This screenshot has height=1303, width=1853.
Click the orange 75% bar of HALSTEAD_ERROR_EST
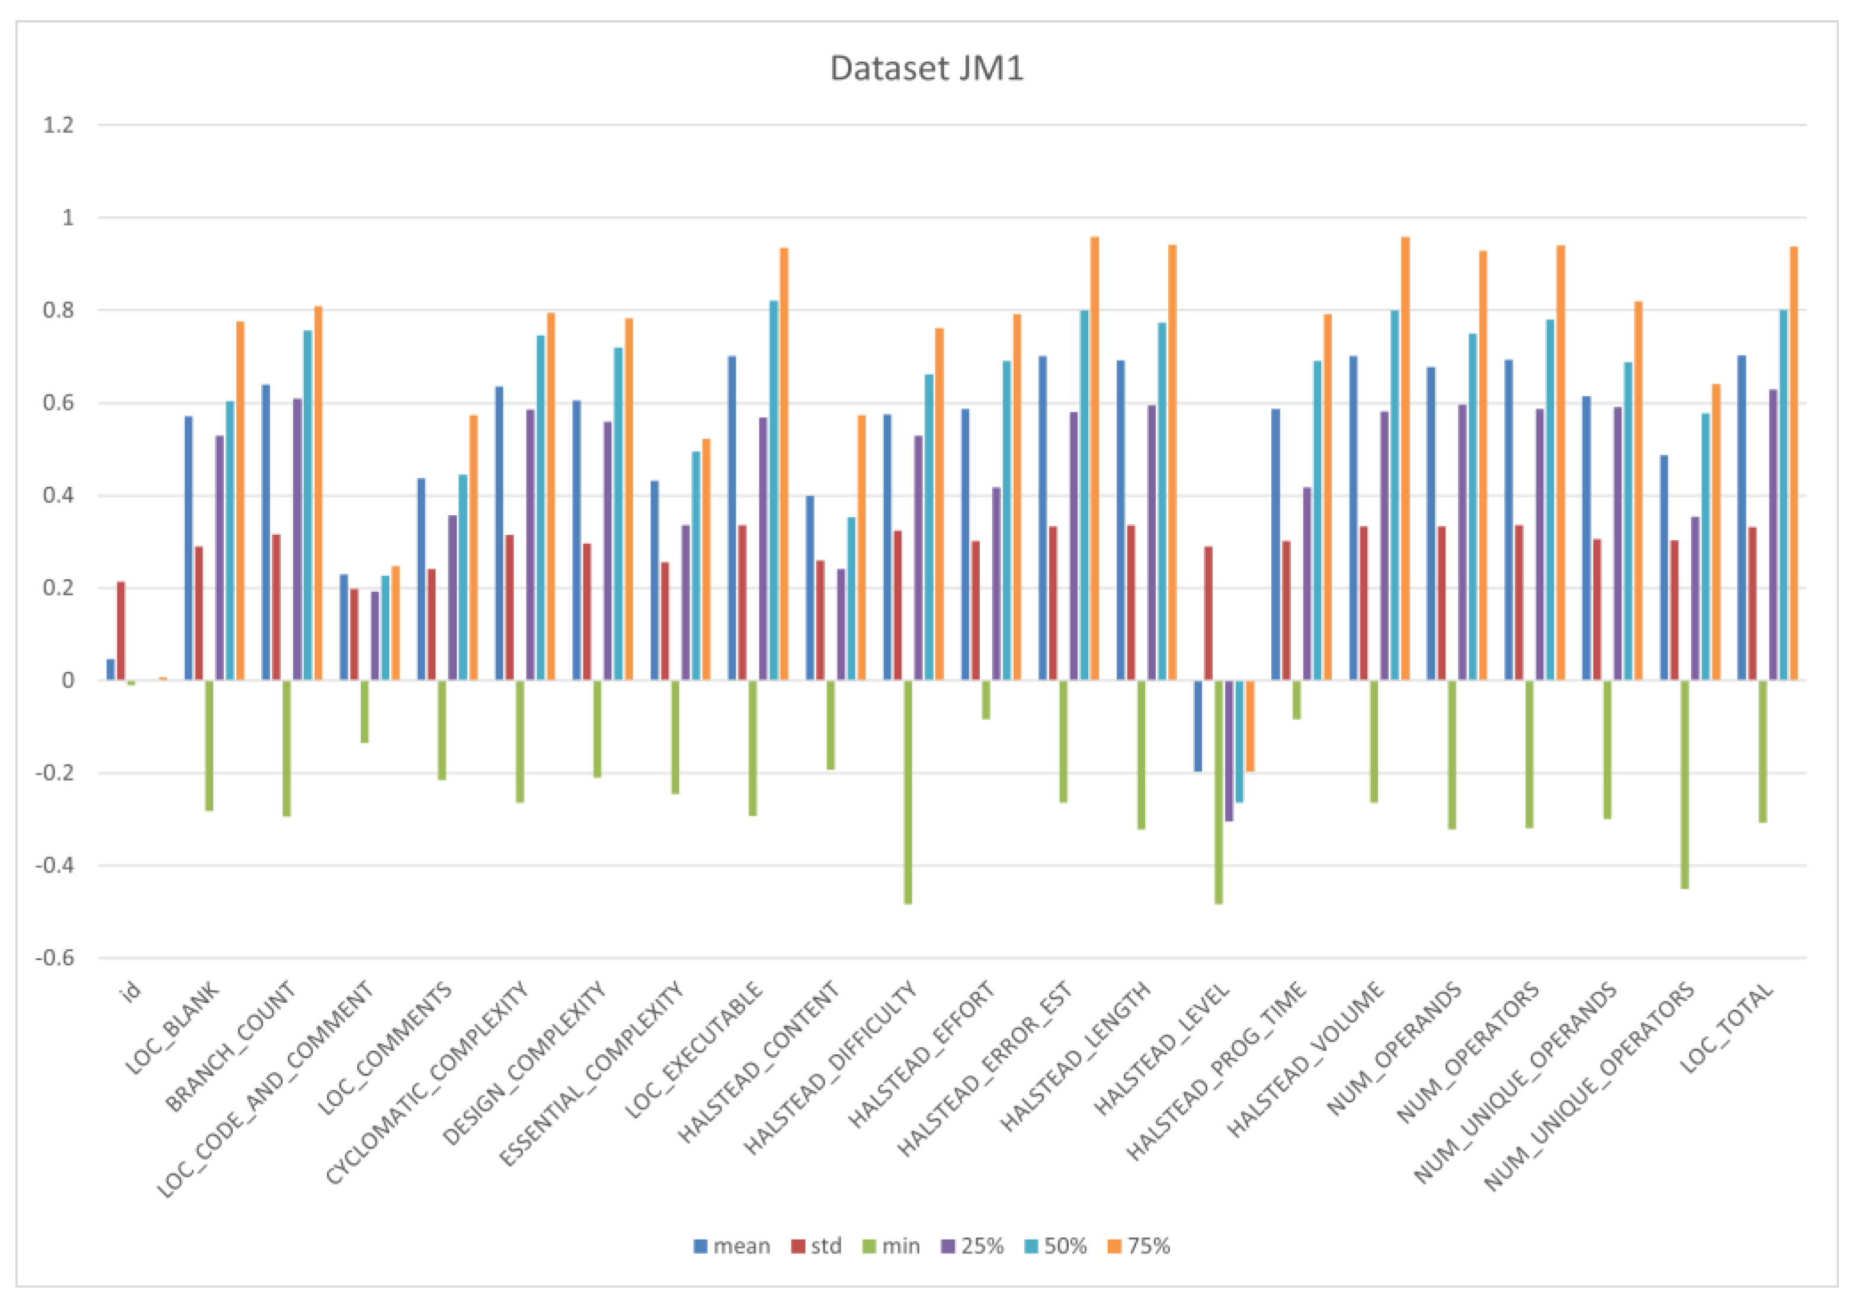[x=1094, y=458]
